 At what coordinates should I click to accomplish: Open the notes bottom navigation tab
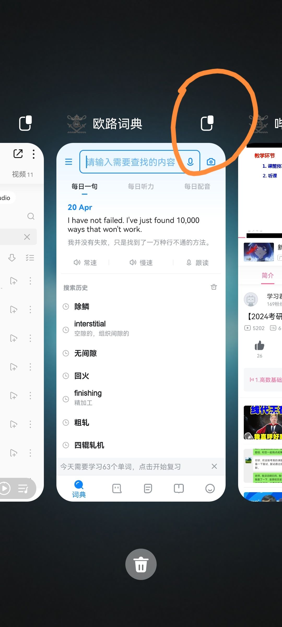[x=148, y=488]
